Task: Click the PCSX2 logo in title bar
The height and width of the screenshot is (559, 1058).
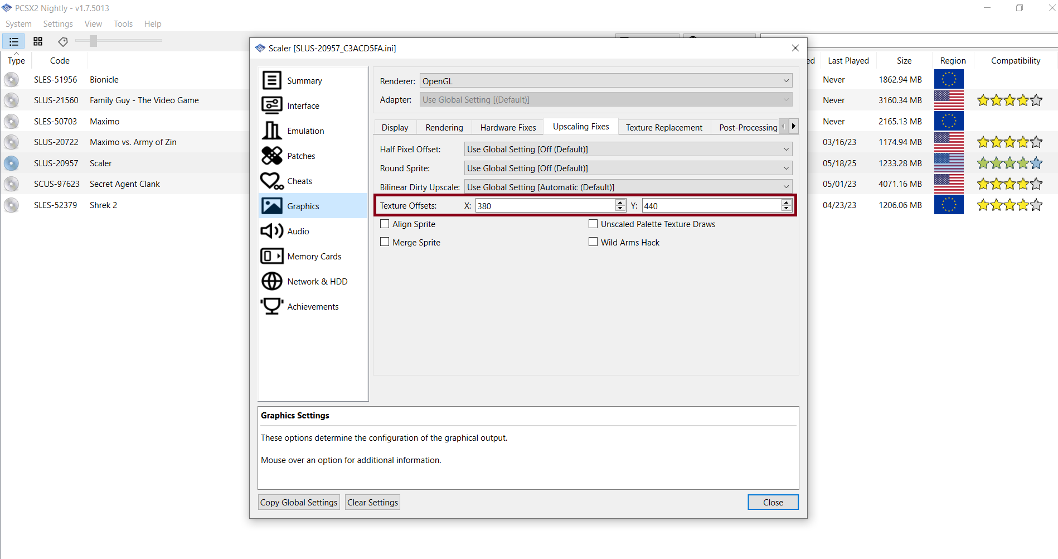Action: coord(7,8)
